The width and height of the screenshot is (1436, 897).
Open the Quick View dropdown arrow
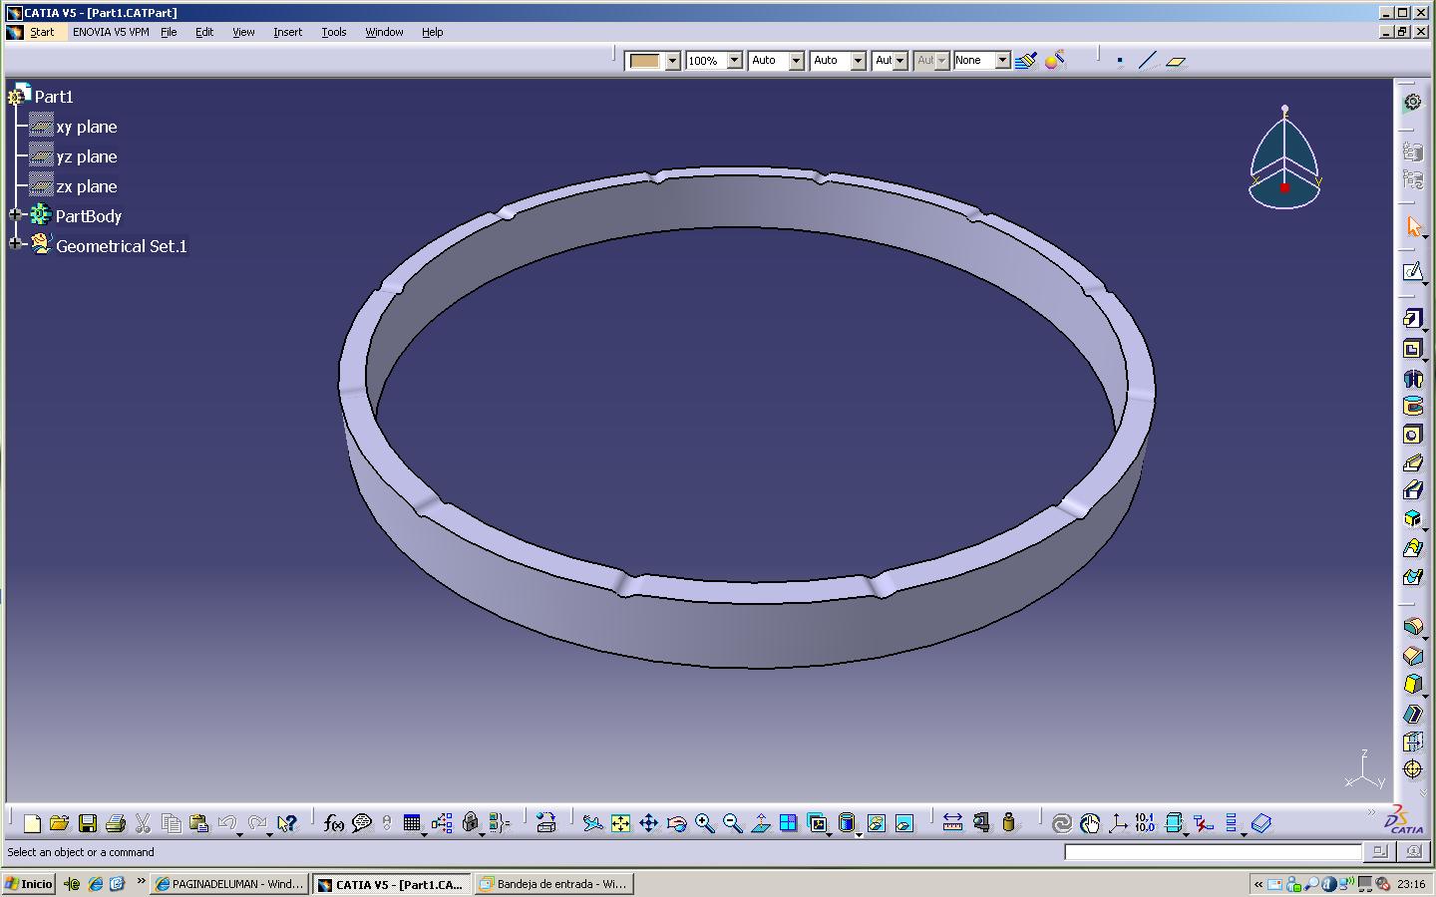829,834
